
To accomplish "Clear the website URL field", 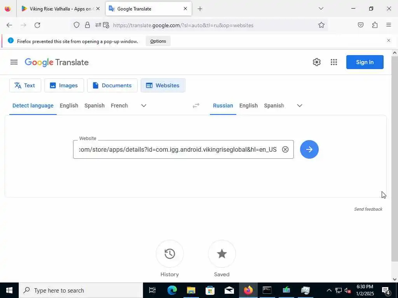I will pos(285,149).
